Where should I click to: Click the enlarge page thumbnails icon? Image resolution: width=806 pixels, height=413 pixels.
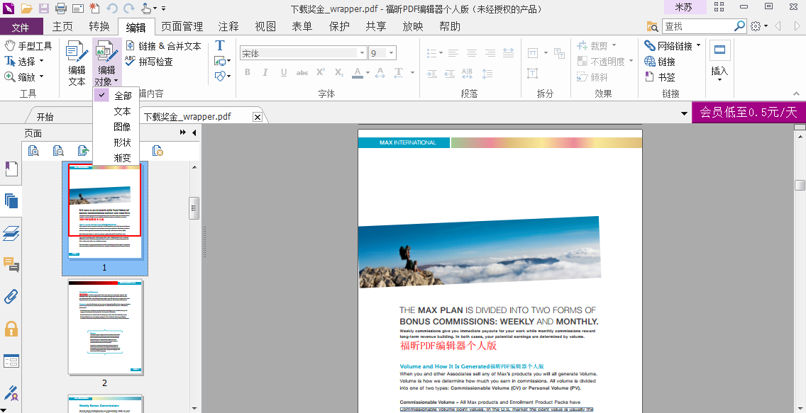33,151
